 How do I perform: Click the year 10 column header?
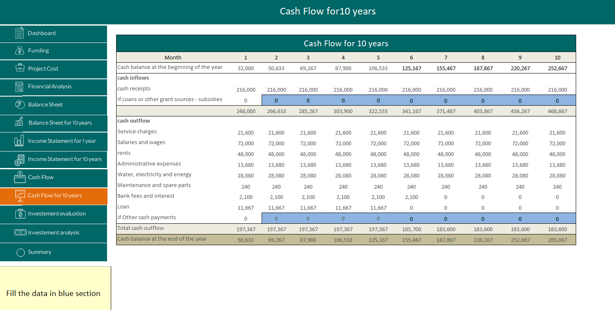557,58
